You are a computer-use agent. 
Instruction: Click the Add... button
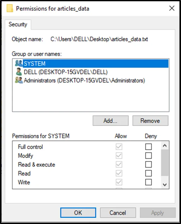coord(110,121)
